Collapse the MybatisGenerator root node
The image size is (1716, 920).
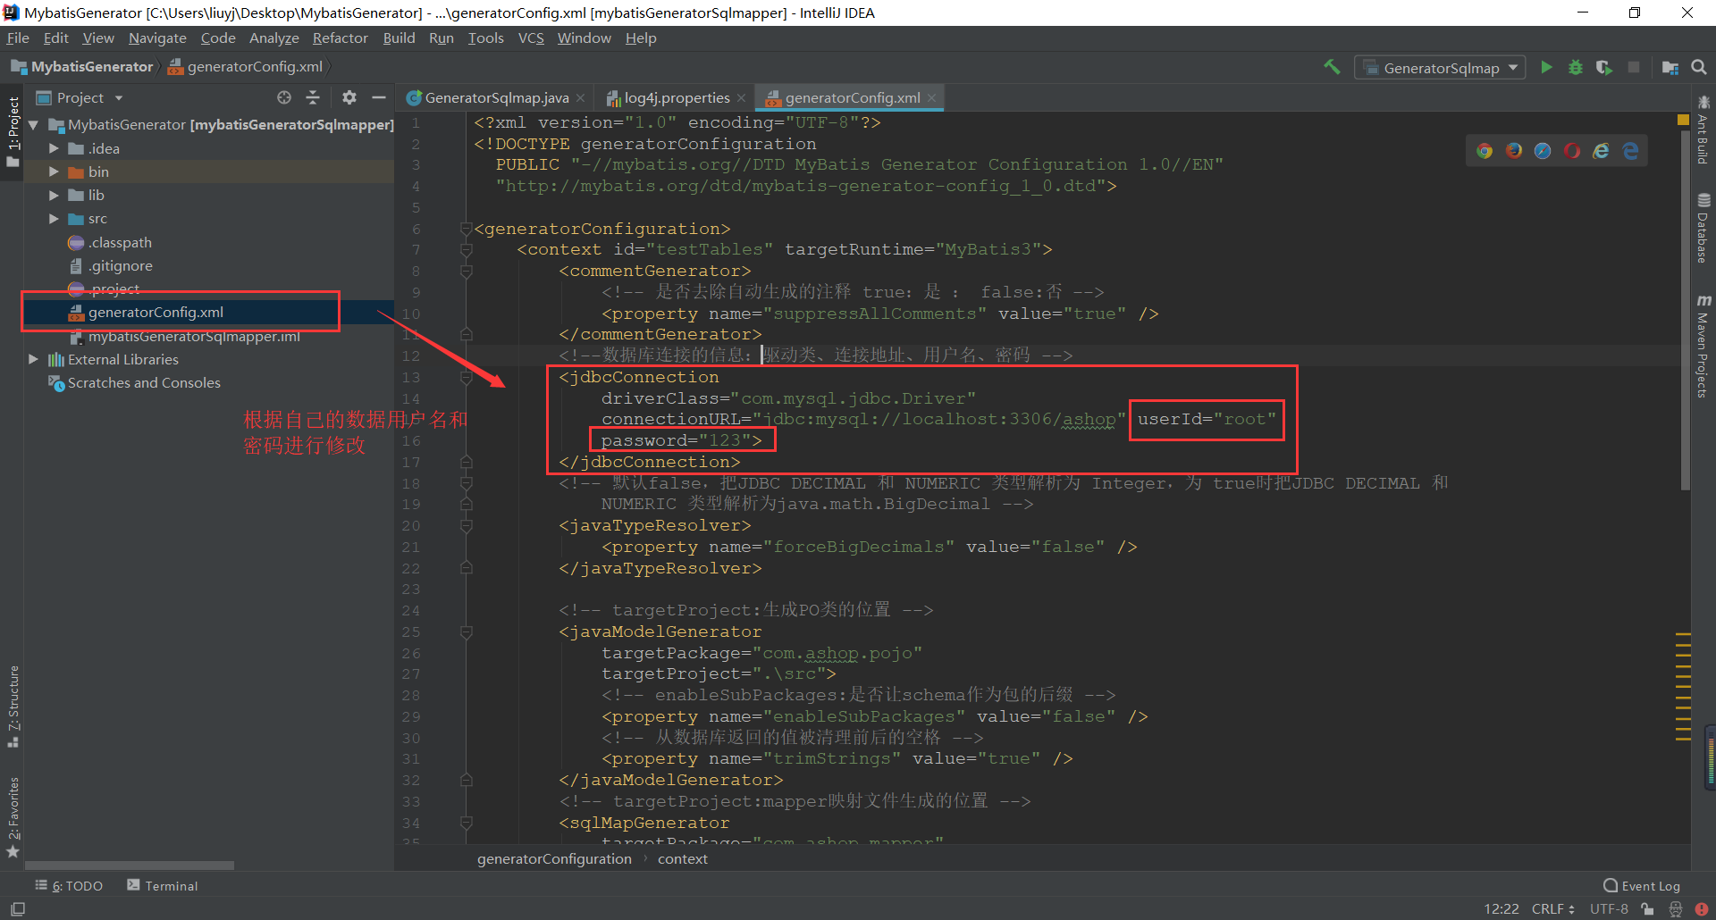pos(34,125)
